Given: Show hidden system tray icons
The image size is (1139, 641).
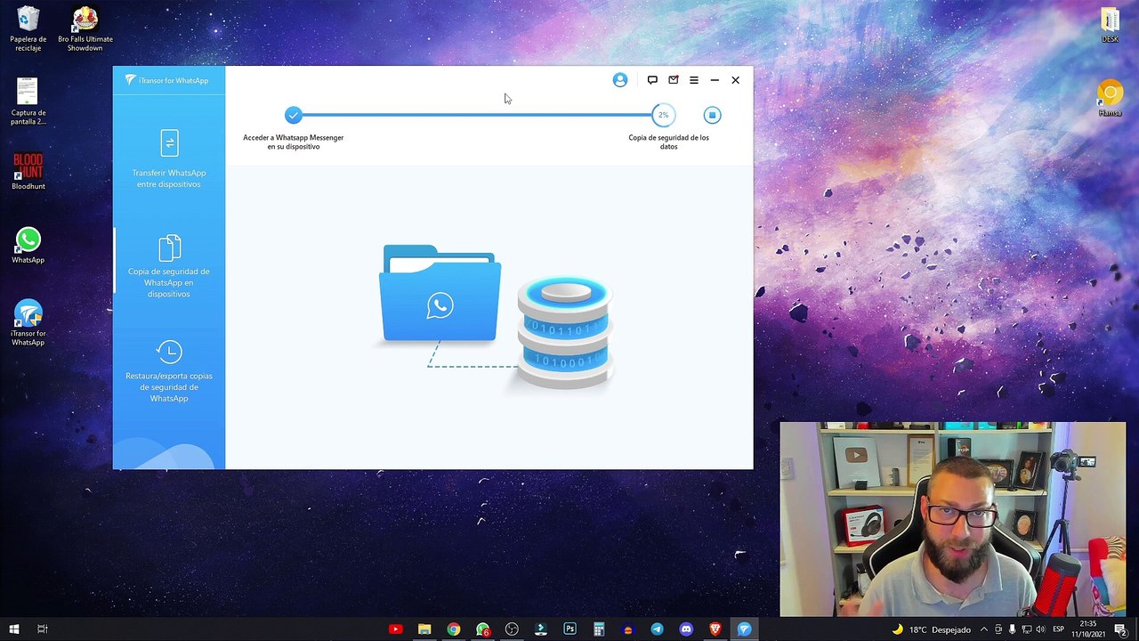Looking at the screenshot, I should click(x=983, y=629).
